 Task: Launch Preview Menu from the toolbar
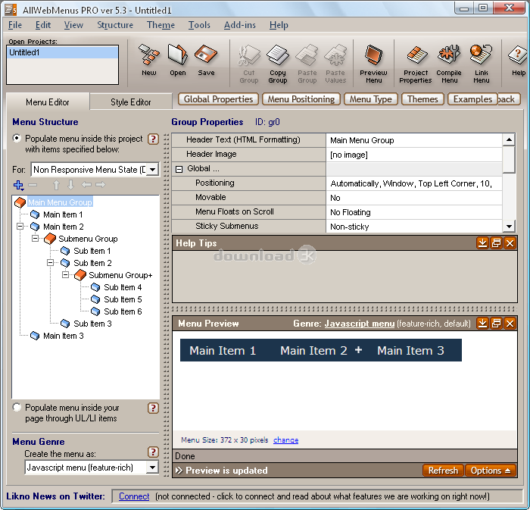[373, 64]
